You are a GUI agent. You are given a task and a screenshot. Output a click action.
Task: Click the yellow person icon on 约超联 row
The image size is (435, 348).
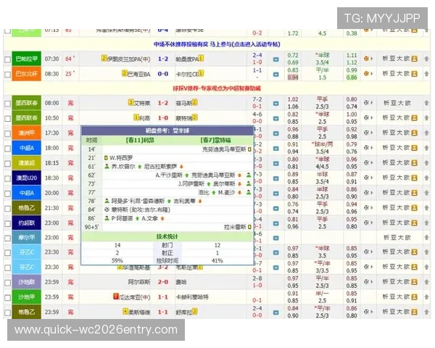(415, 223)
